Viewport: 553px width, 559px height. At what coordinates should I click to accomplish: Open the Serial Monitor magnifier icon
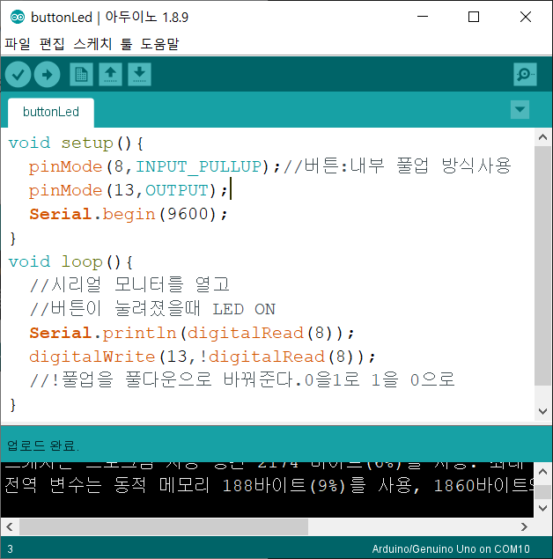[525, 75]
